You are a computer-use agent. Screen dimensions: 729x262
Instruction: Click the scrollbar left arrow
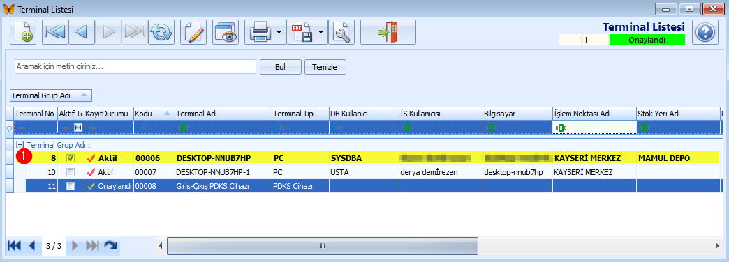[160, 246]
